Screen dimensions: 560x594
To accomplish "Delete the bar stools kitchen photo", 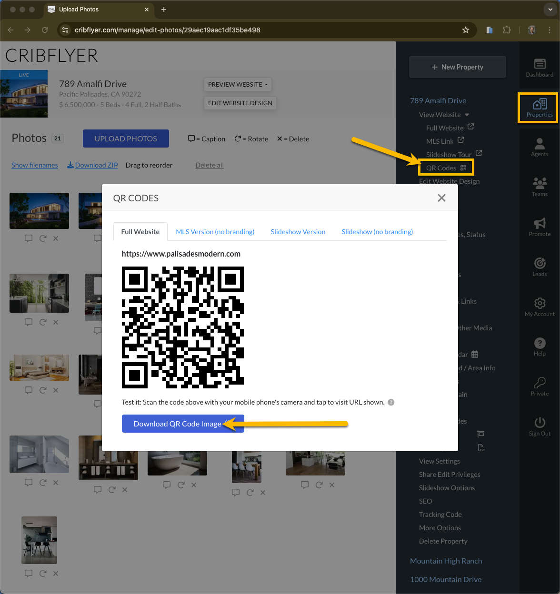I will pyautogui.click(x=56, y=574).
